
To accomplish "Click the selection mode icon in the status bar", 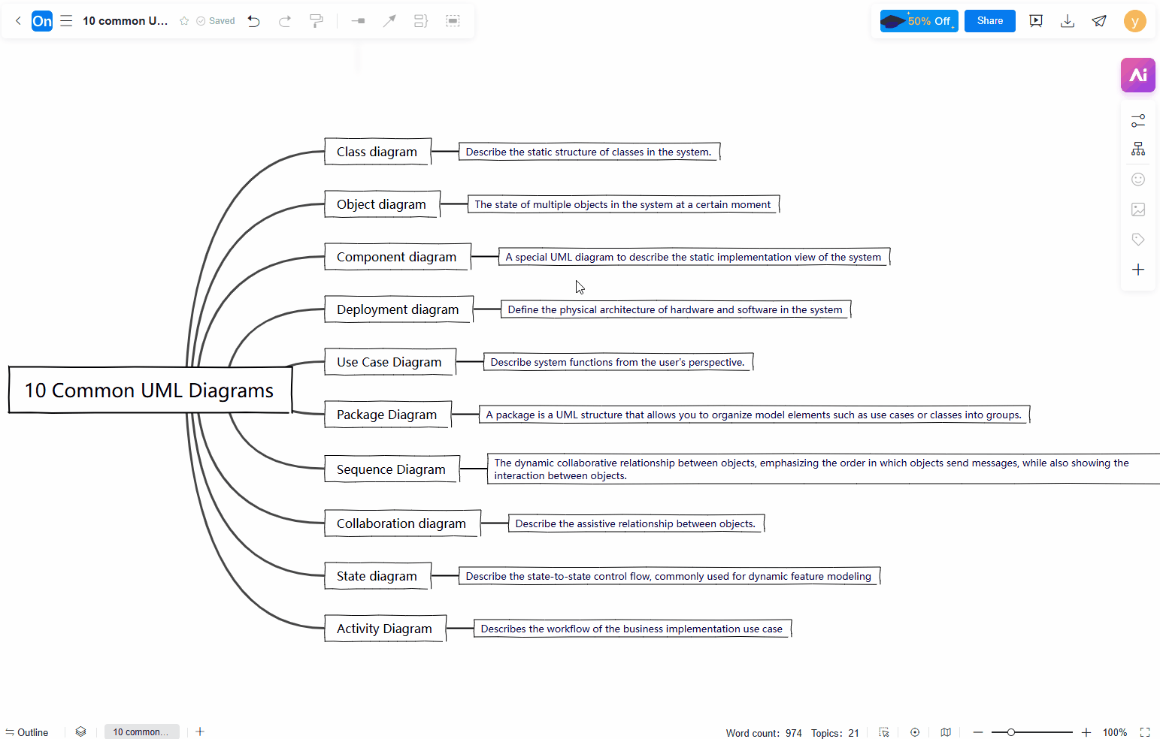I will coord(884,732).
